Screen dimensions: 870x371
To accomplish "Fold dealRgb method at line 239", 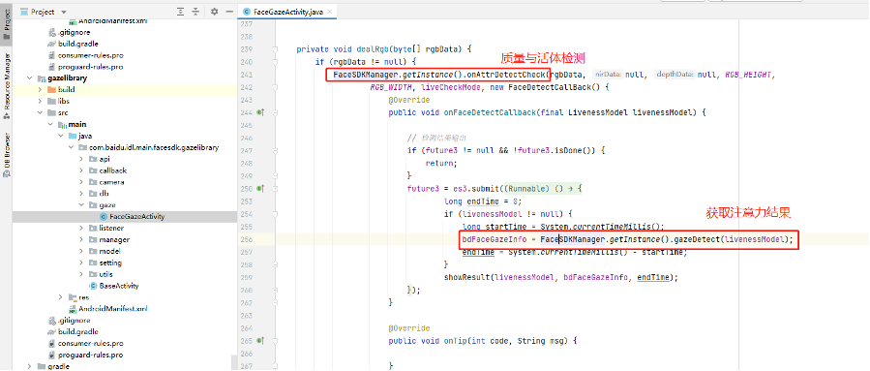I will 275,48.
